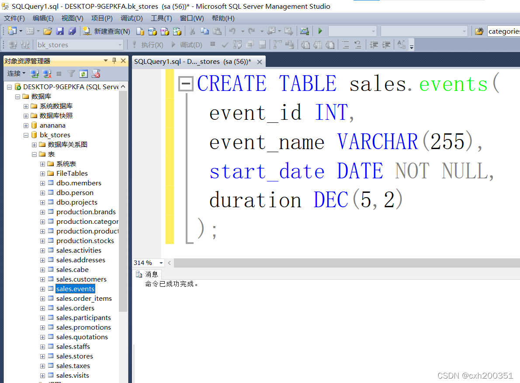Open the 帮助(H) menu
The width and height of the screenshot is (520, 383).
click(223, 18)
